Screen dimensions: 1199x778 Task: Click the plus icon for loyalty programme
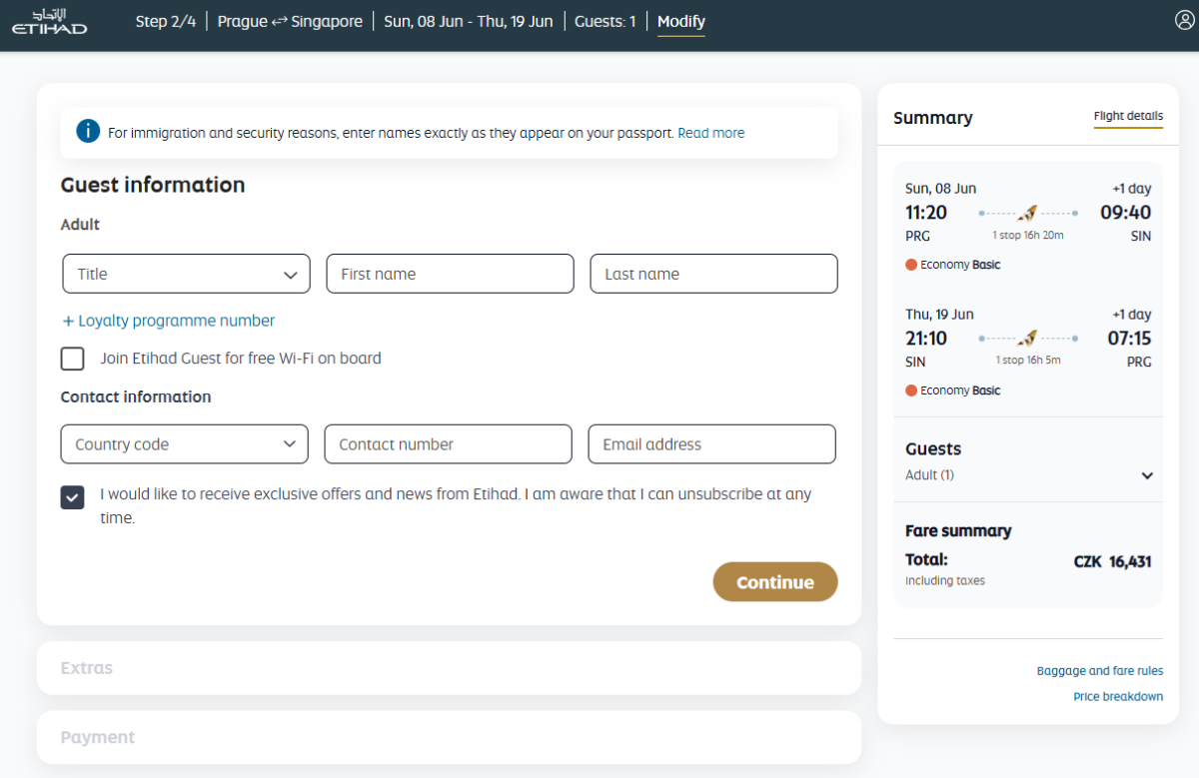tap(68, 321)
